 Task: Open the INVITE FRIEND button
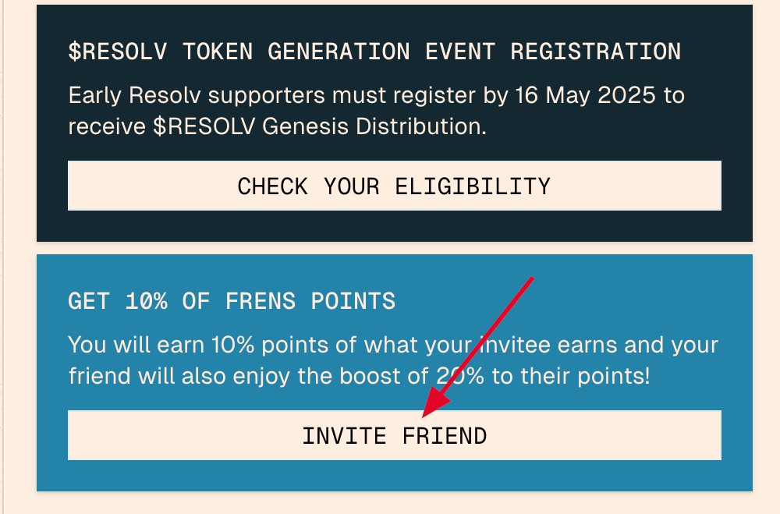pos(395,435)
